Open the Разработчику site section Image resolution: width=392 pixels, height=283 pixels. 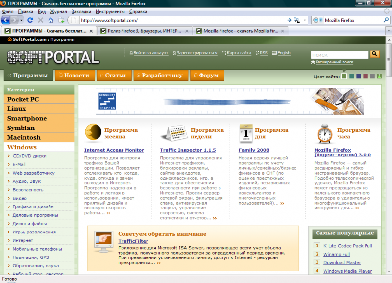point(161,76)
